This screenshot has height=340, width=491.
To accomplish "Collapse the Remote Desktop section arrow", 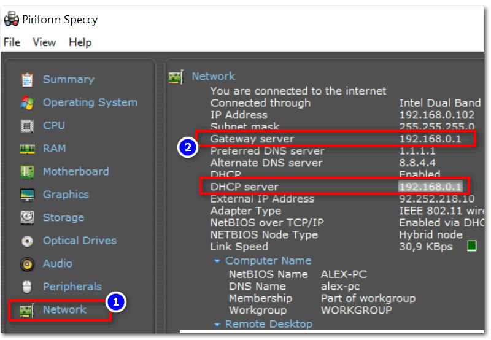I will click(x=217, y=325).
